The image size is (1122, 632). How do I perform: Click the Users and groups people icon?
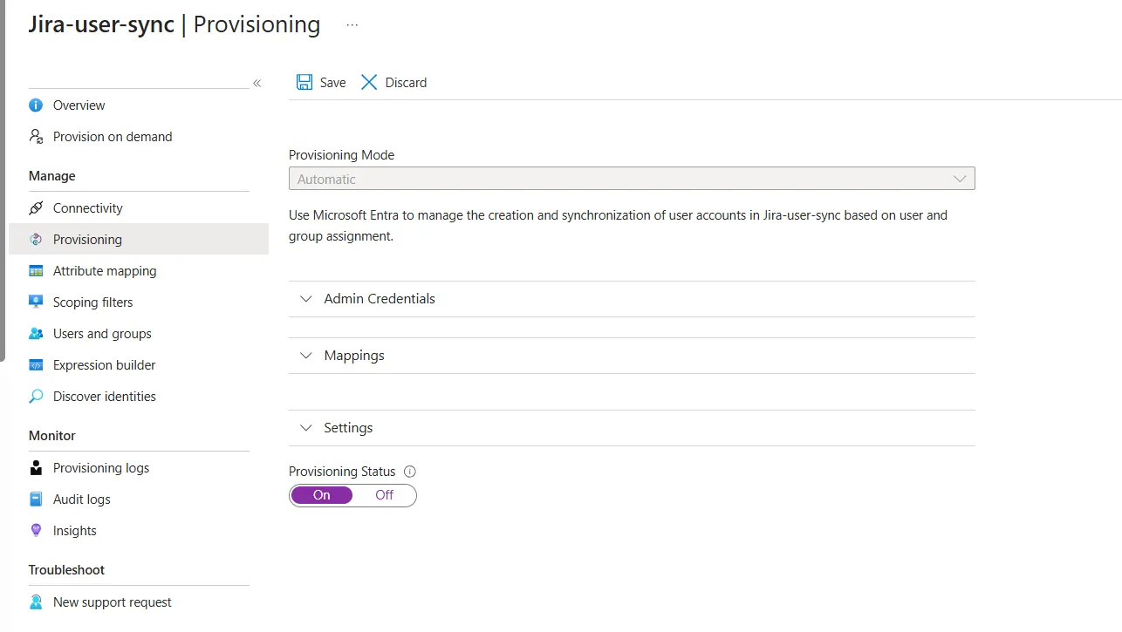coord(36,334)
